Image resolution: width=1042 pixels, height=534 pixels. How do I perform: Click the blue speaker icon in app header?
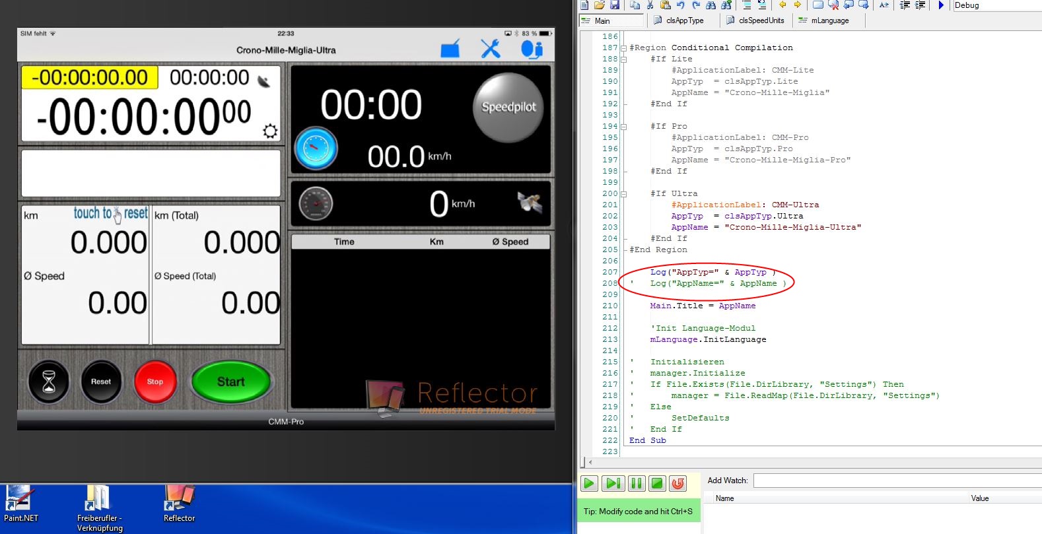coord(532,50)
